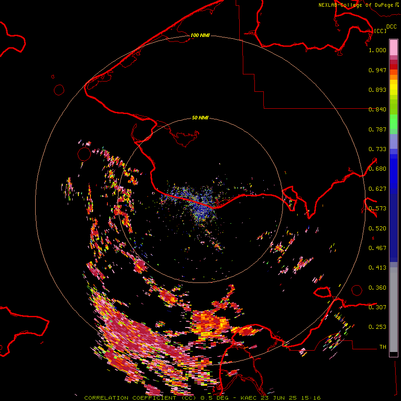
Task: Click the 0.947 legend value
Action: point(377,70)
